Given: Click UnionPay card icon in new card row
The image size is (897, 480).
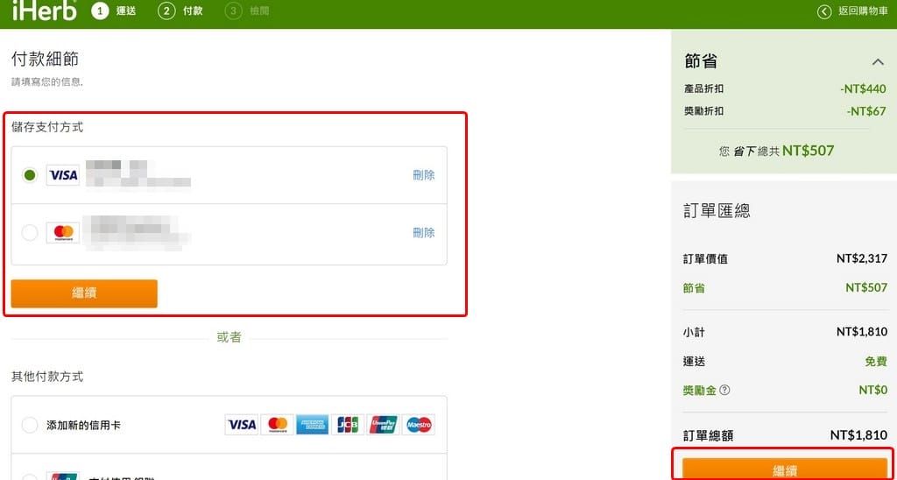Looking at the screenshot, I should 383,425.
